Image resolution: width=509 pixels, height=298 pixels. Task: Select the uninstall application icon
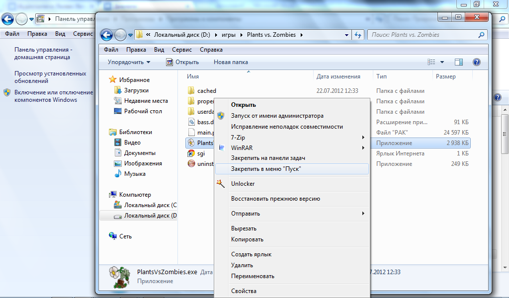coord(191,164)
